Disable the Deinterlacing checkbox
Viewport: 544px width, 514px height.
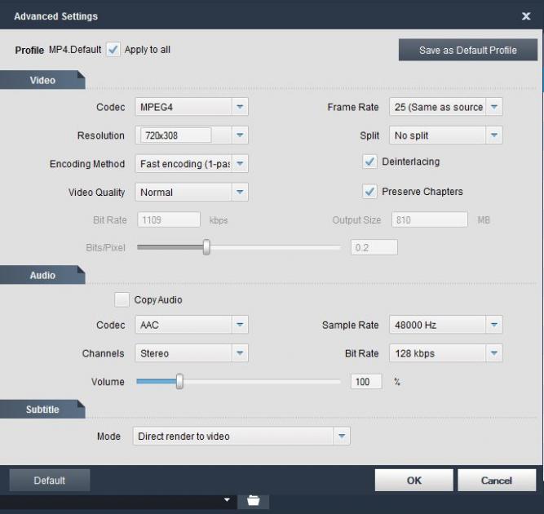click(x=369, y=162)
